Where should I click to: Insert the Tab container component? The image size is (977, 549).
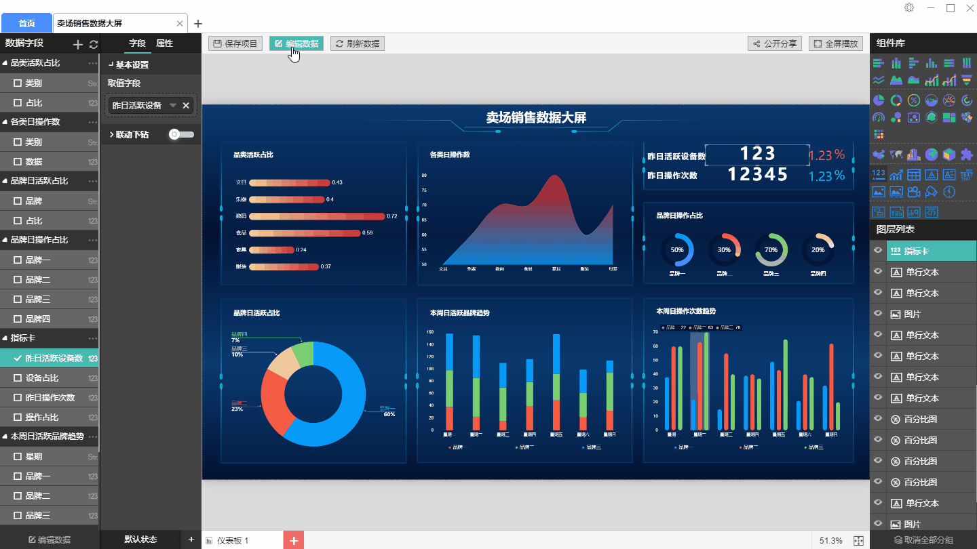coord(896,213)
